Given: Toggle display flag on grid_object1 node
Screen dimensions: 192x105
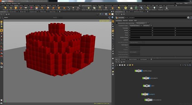Looking at the screenshot, I should (x=149, y=78).
